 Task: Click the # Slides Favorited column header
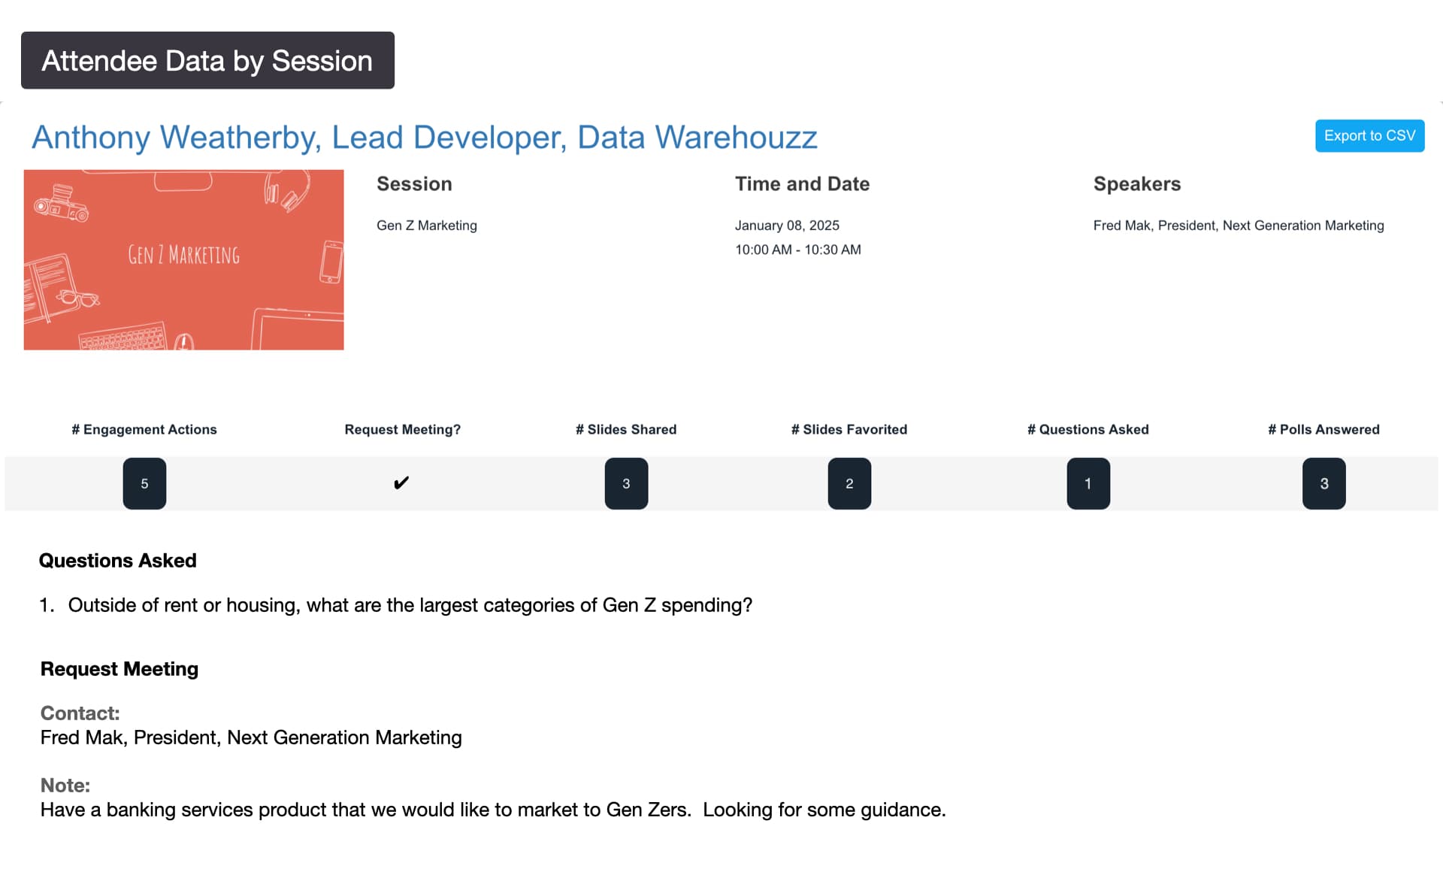(849, 429)
